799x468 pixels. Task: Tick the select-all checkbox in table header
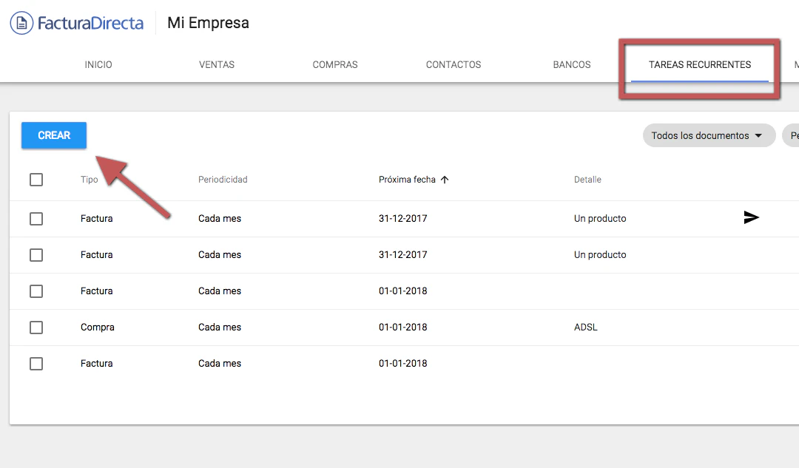coord(36,180)
